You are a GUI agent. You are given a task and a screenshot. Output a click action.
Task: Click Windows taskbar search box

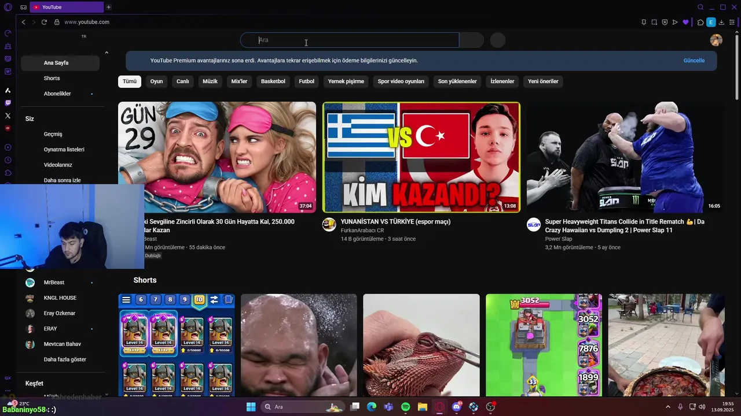tap(302, 407)
